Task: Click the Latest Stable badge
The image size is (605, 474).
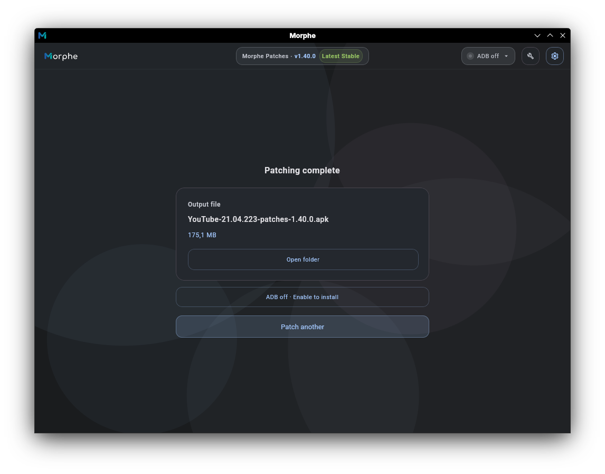Action: pyautogui.click(x=341, y=56)
